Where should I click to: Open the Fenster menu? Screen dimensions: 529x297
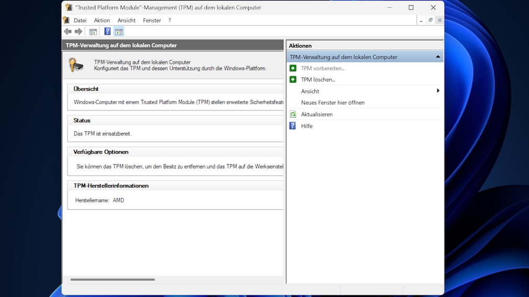pyautogui.click(x=152, y=20)
